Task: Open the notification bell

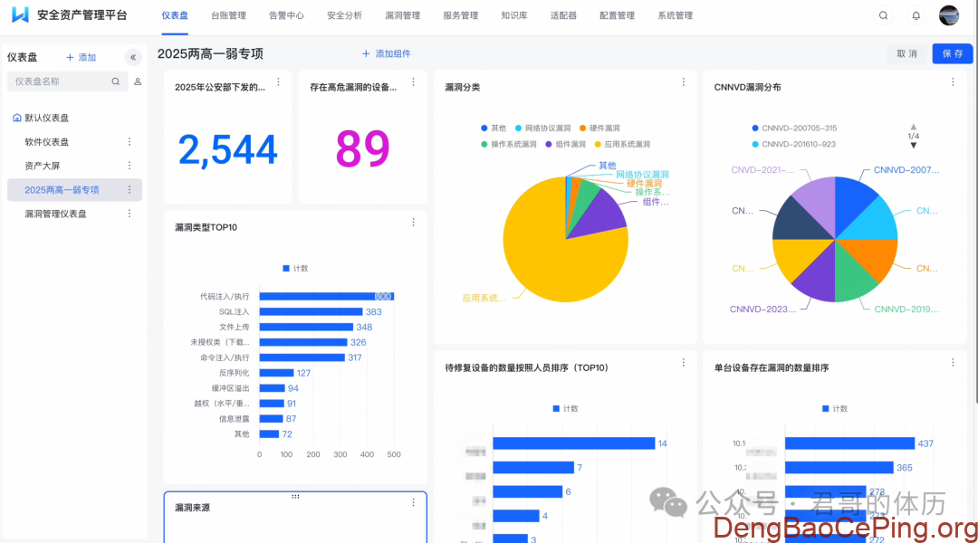Action: (x=916, y=15)
